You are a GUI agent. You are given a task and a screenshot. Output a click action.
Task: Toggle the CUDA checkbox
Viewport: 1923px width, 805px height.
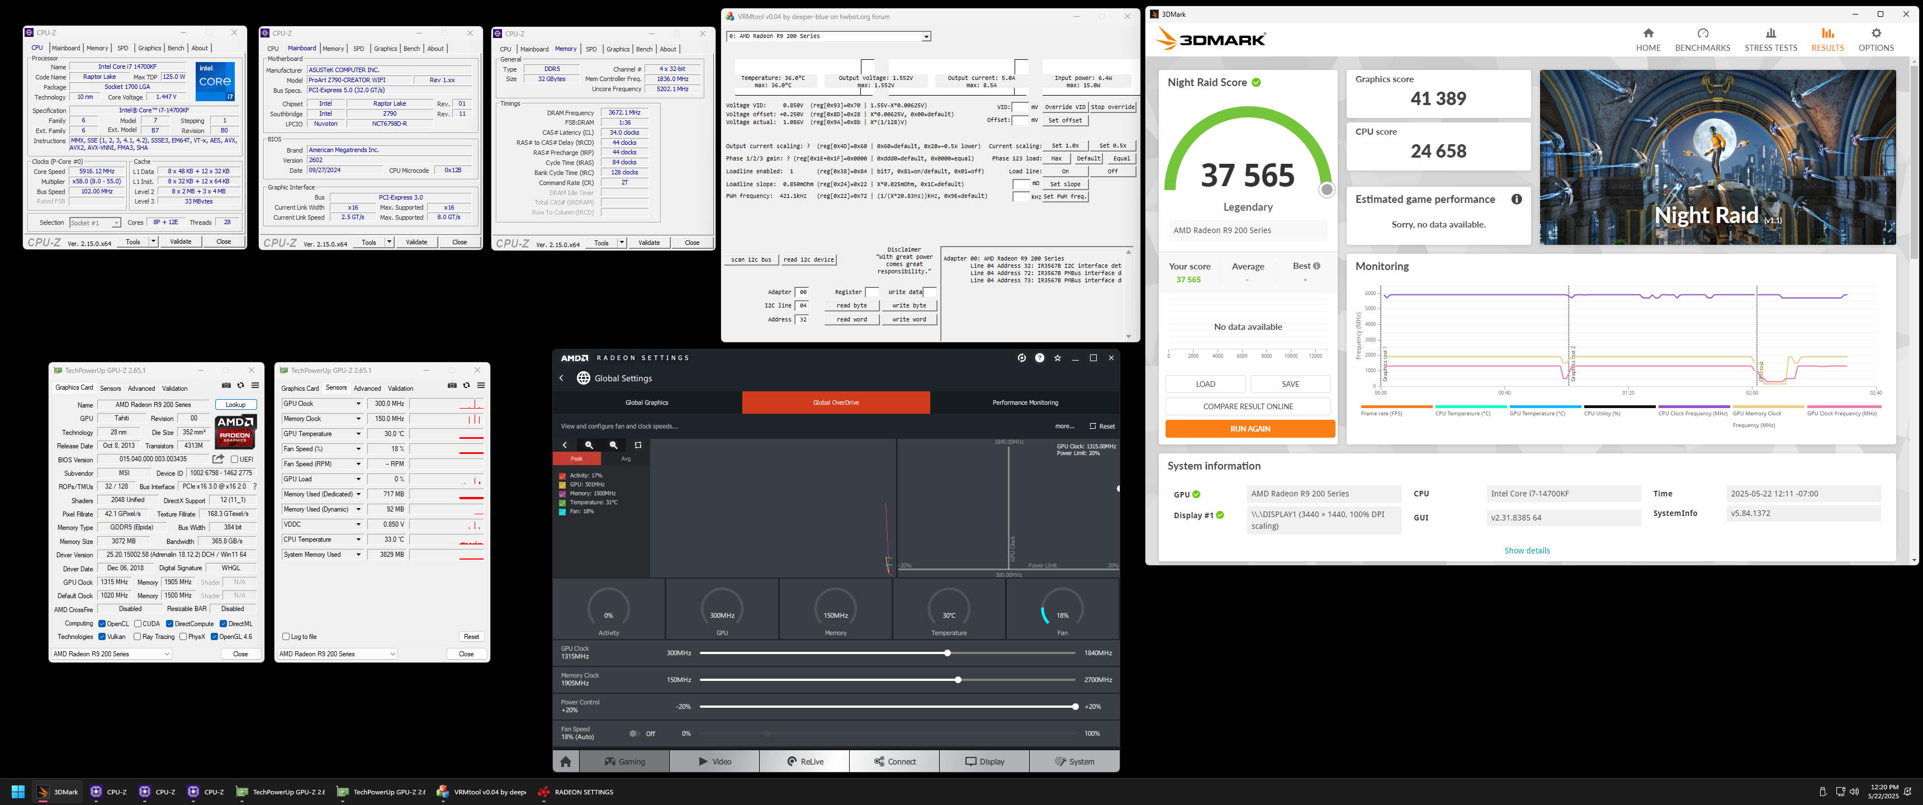pyautogui.click(x=138, y=623)
